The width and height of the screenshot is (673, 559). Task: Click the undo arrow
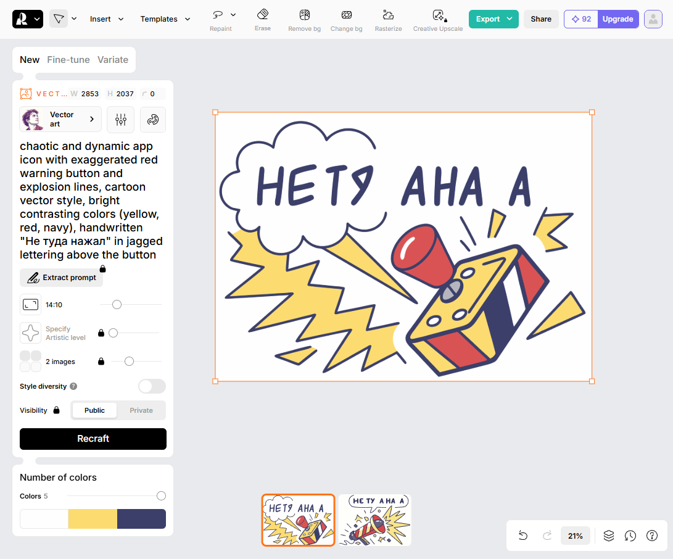[523, 536]
